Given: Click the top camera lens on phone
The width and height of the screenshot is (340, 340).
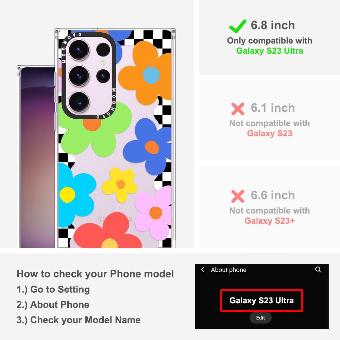Looking at the screenshot, I should click(79, 50).
